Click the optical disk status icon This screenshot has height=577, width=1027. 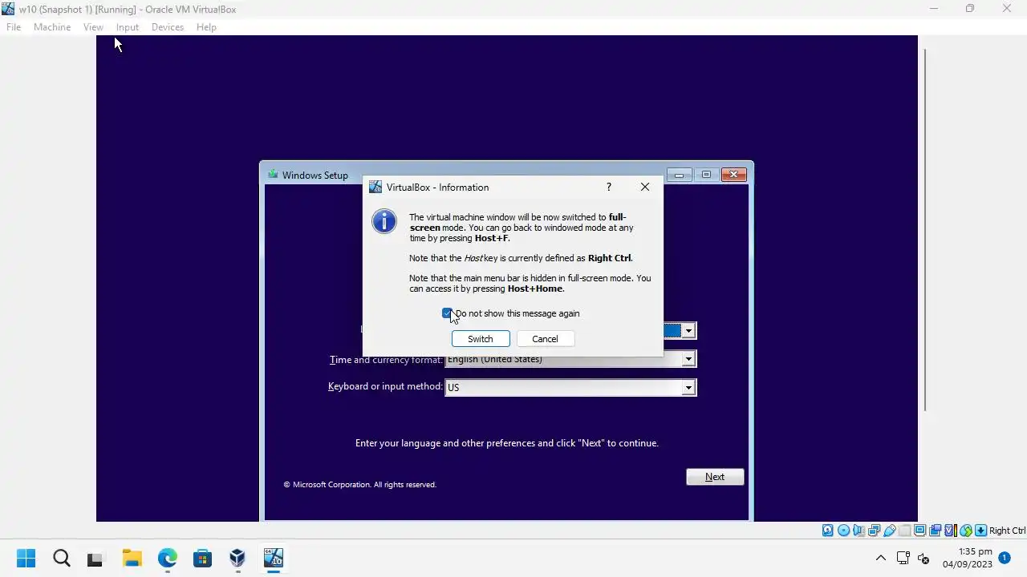843,531
